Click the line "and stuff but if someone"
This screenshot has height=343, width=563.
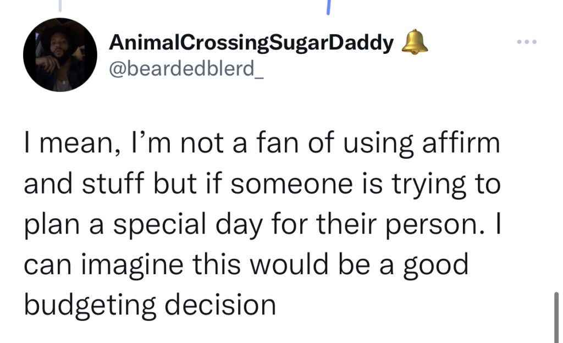(261, 185)
